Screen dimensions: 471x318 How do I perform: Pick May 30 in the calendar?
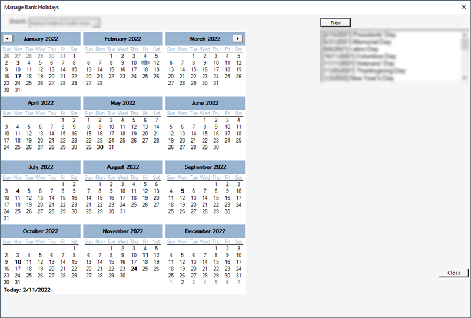100,147
